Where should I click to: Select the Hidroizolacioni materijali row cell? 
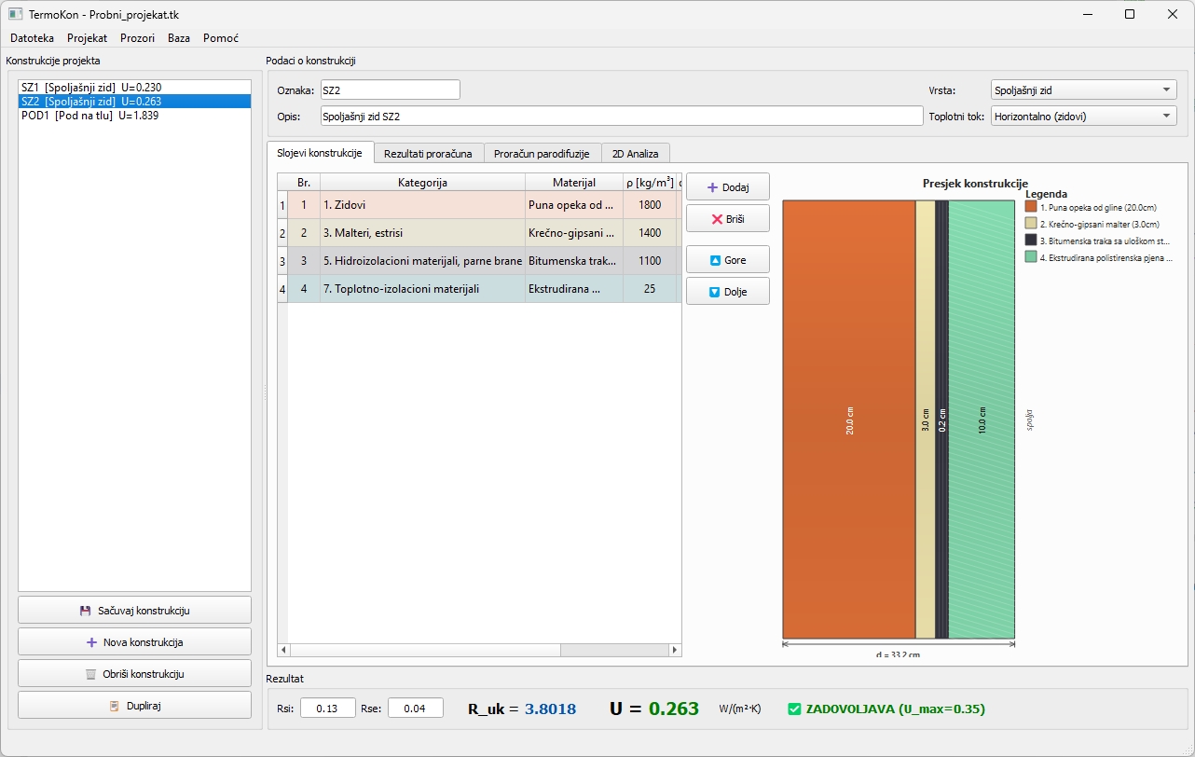422,261
